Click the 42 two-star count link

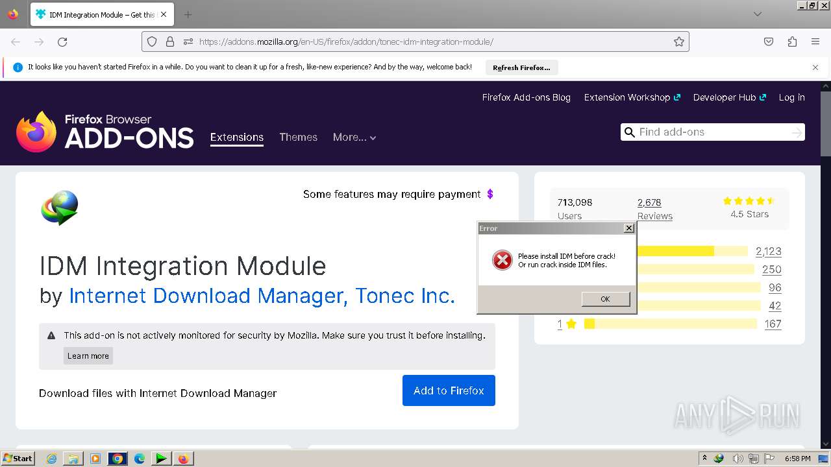[x=775, y=306]
